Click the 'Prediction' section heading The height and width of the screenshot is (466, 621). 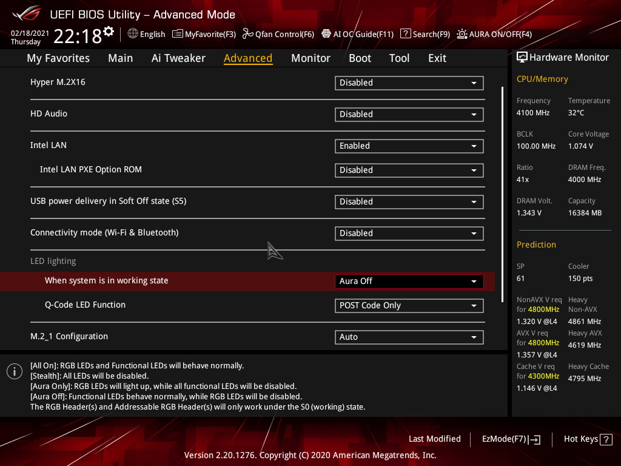536,245
